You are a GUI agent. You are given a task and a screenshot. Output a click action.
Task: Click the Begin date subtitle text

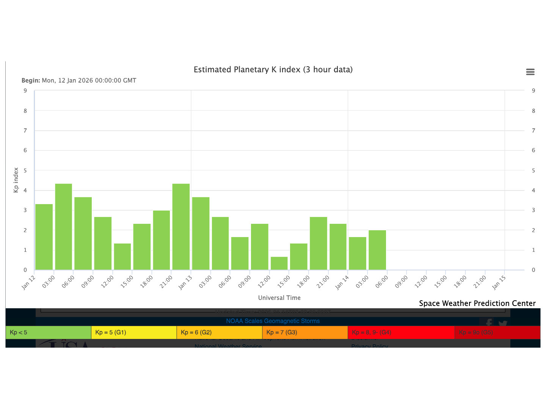(x=79, y=80)
